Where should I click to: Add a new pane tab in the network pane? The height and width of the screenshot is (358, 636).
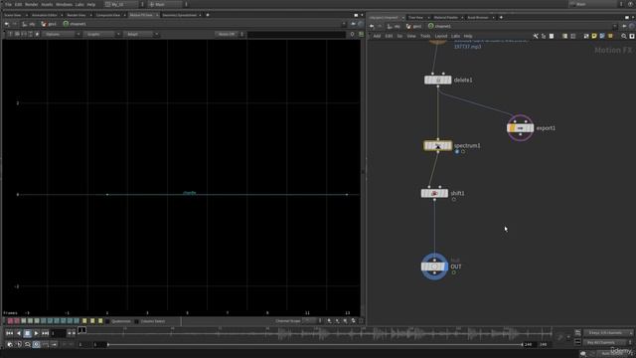[x=501, y=18]
